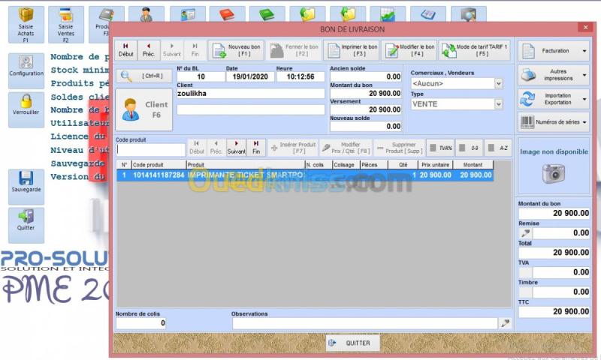Open Numéros de séries dropdown
Screen dimensions: 601x360
click(554, 122)
